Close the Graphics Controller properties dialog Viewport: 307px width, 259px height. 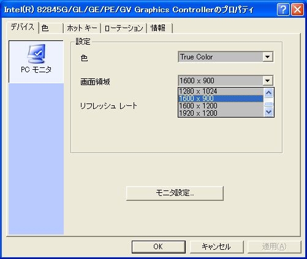[297, 10]
